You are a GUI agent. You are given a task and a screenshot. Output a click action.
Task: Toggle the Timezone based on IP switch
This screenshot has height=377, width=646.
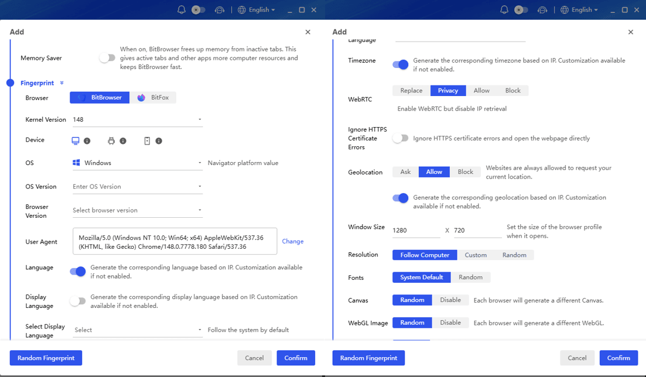[x=400, y=65]
